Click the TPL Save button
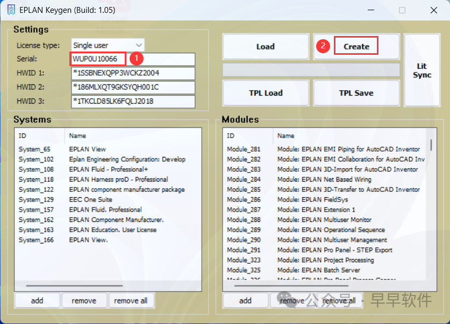The height and width of the screenshot is (324, 450). pos(356,93)
